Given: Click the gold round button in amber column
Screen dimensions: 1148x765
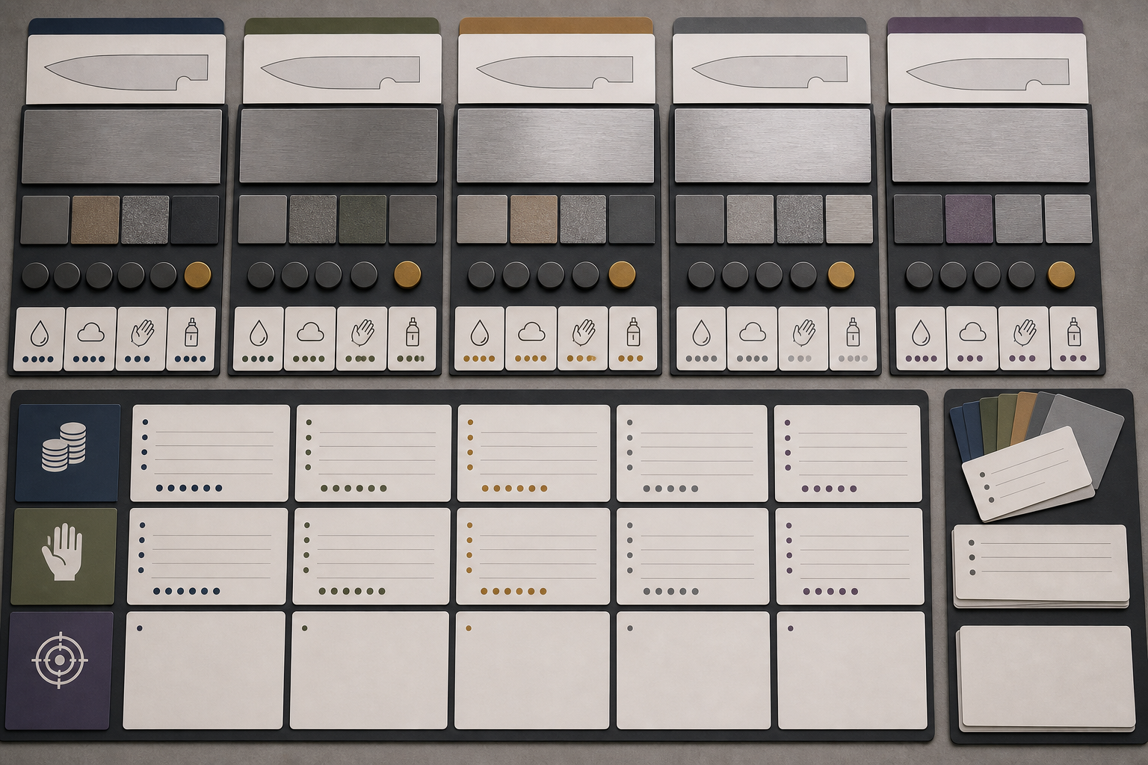Looking at the screenshot, I should [622, 274].
